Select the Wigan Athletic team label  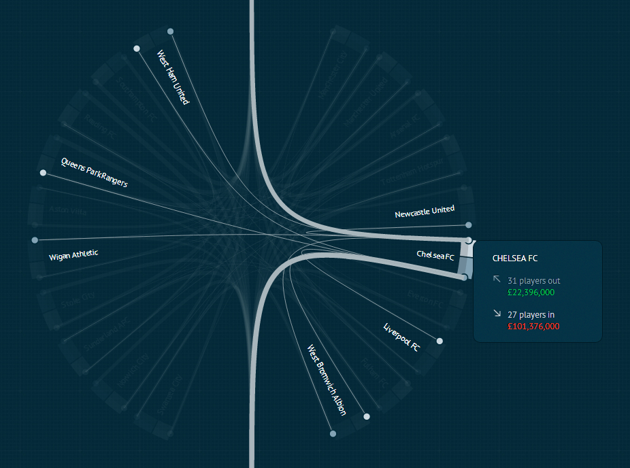73,255
